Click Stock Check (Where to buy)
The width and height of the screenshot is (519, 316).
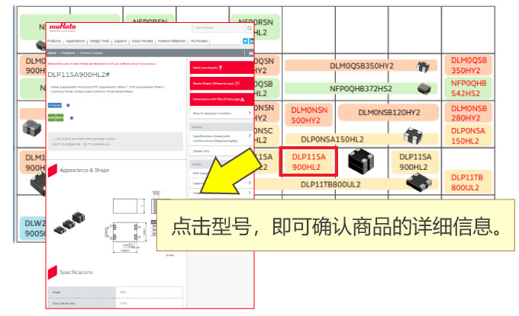220,83
